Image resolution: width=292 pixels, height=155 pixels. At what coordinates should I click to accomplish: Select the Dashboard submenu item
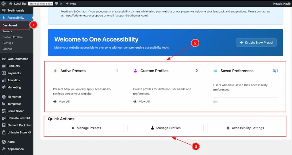10,25
